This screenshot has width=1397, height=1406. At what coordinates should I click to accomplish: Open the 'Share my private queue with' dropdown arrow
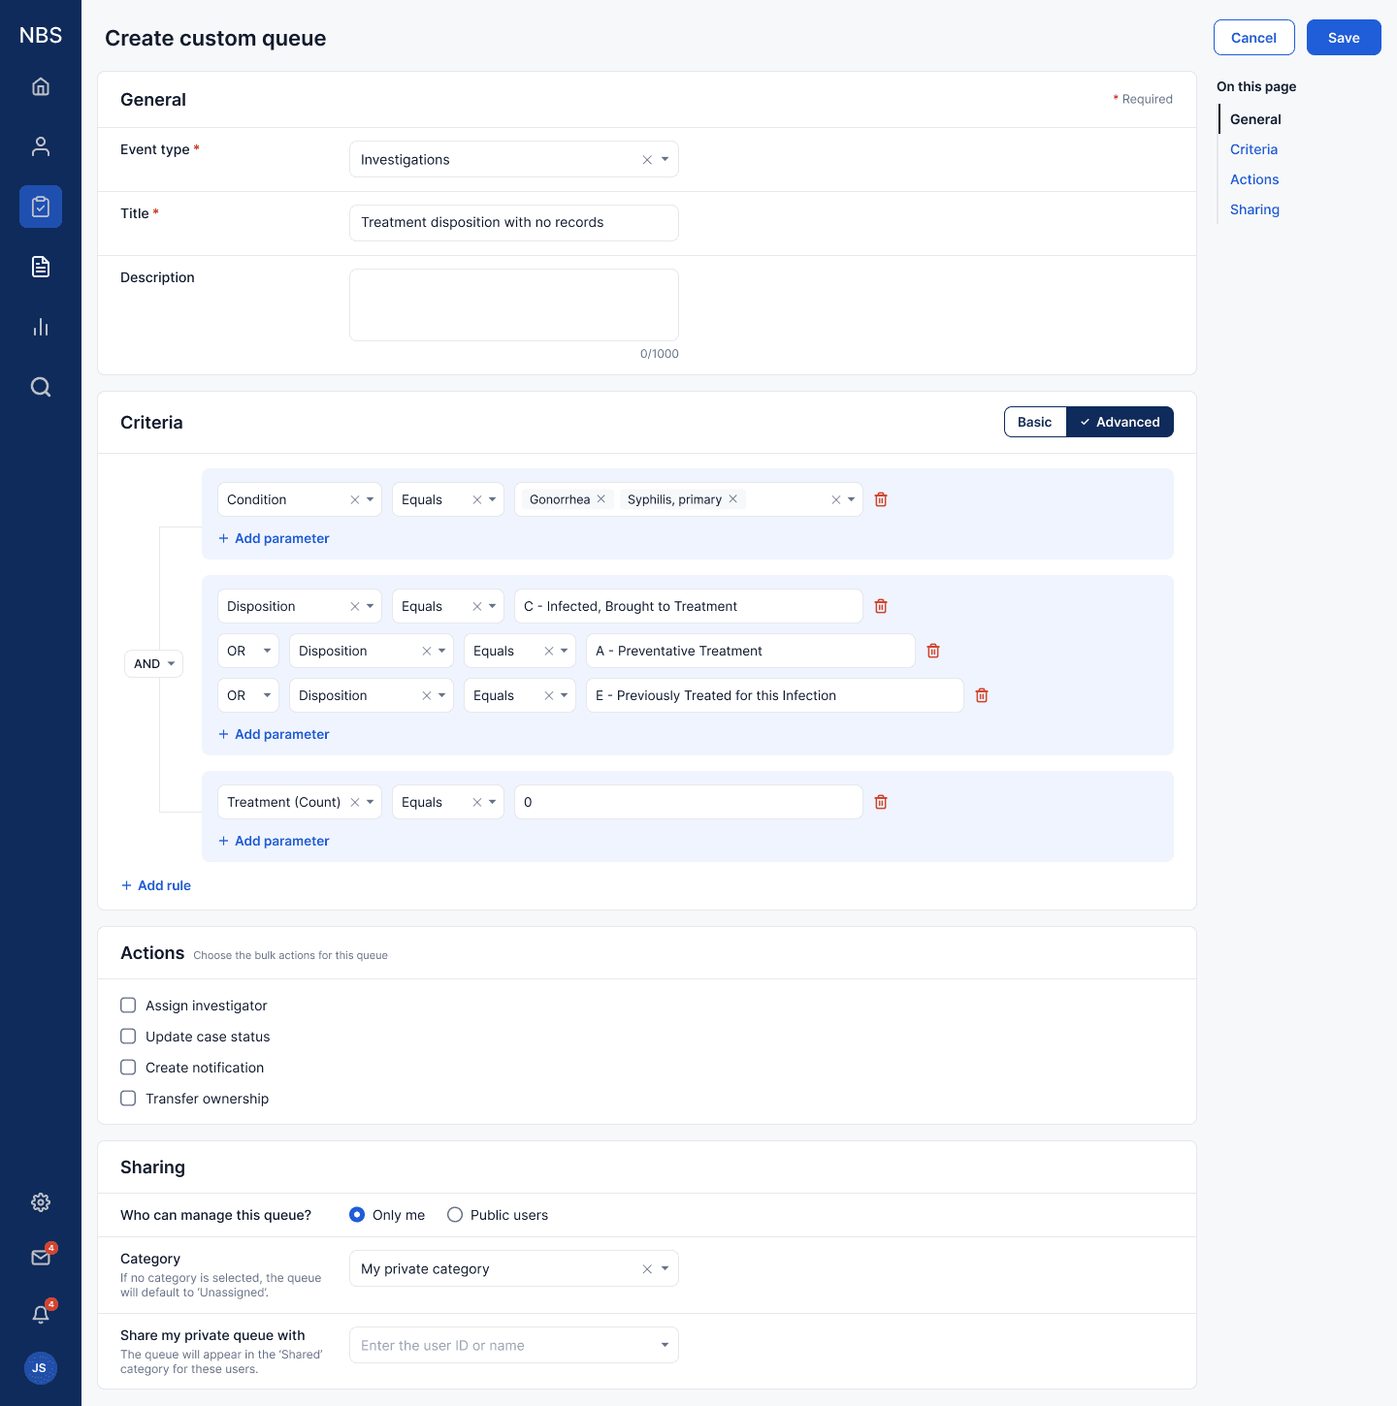click(x=665, y=1345)
